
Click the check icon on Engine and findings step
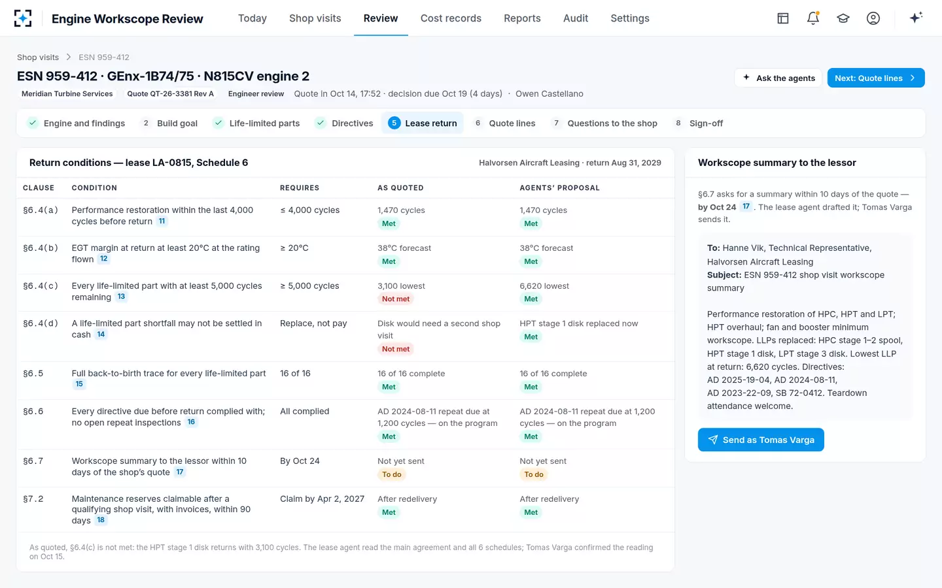point(33,123)
